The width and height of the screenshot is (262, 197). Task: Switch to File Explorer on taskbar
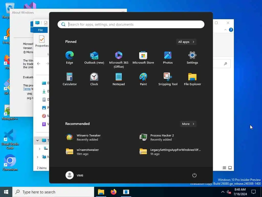[101, 192]
